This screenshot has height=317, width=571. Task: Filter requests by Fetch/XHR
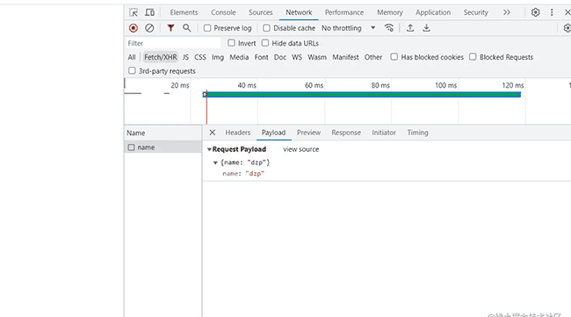tap(160, 57)
